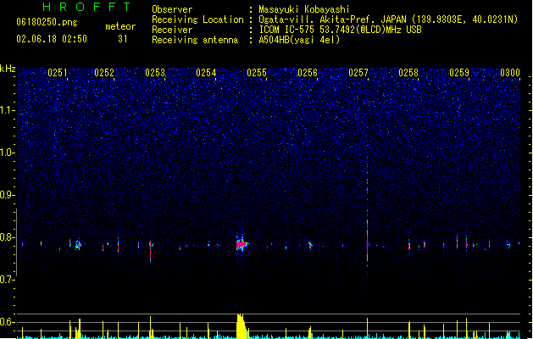This screenshot has height=339, width=533.
Task: Click the 0256 time marker
Action: (x=308, y=73)
